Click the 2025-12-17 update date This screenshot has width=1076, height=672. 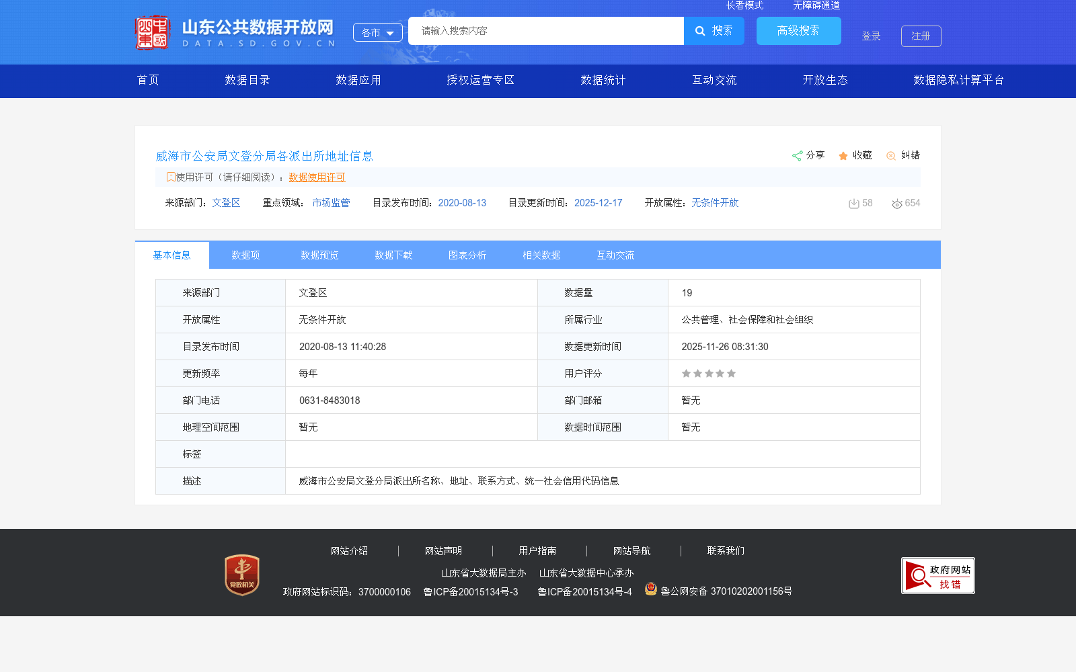click(599, 203)
